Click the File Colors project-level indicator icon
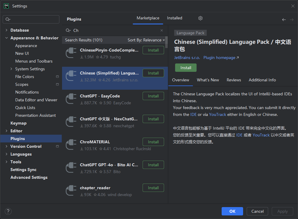 click(x=57, y=77)
